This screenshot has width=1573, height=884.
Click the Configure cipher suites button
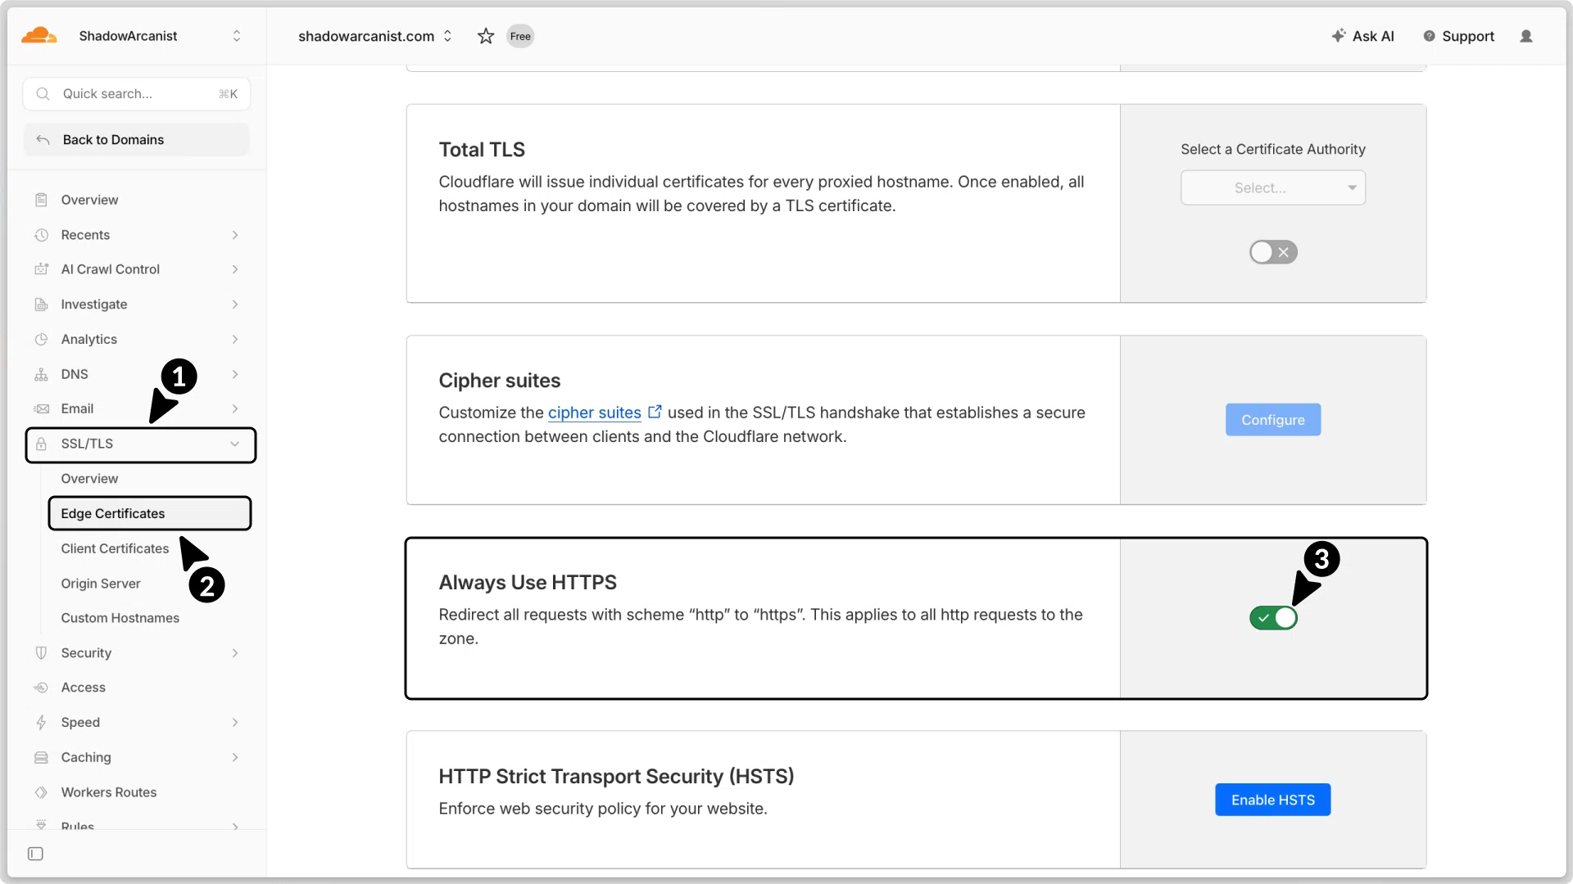1273,420
